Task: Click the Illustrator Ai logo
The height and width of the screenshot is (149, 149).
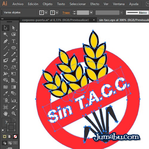Action: click(x=4, y=4)
